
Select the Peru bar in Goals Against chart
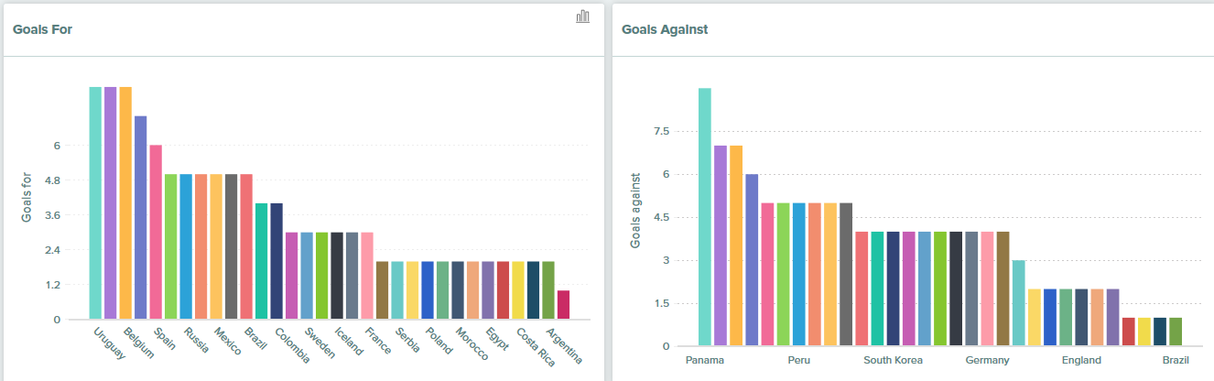click(x=799, y=275)
